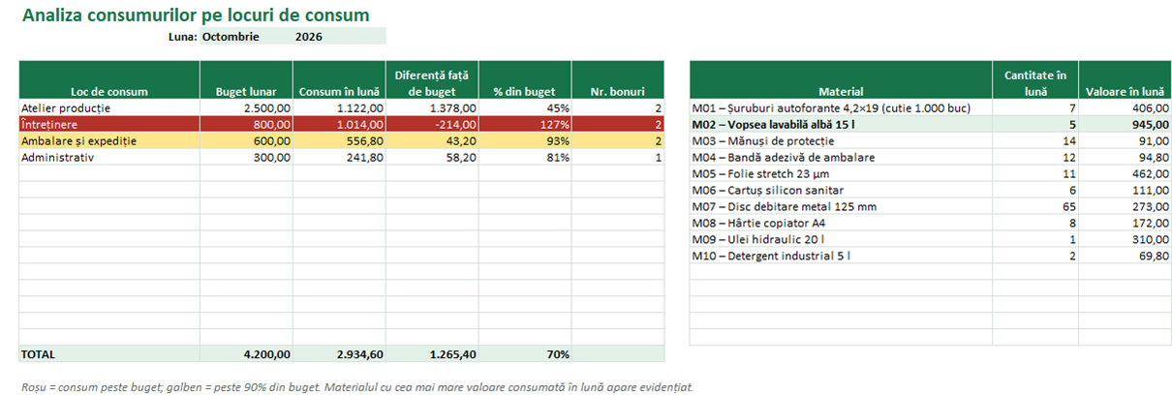1172x395 pixels.
Task: Click the negative difference '-214,00'
Action: (432, 125)
